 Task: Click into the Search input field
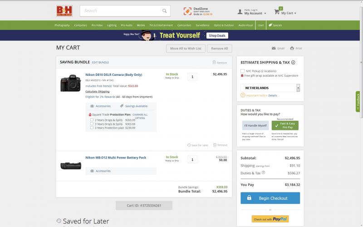[122, 10]
